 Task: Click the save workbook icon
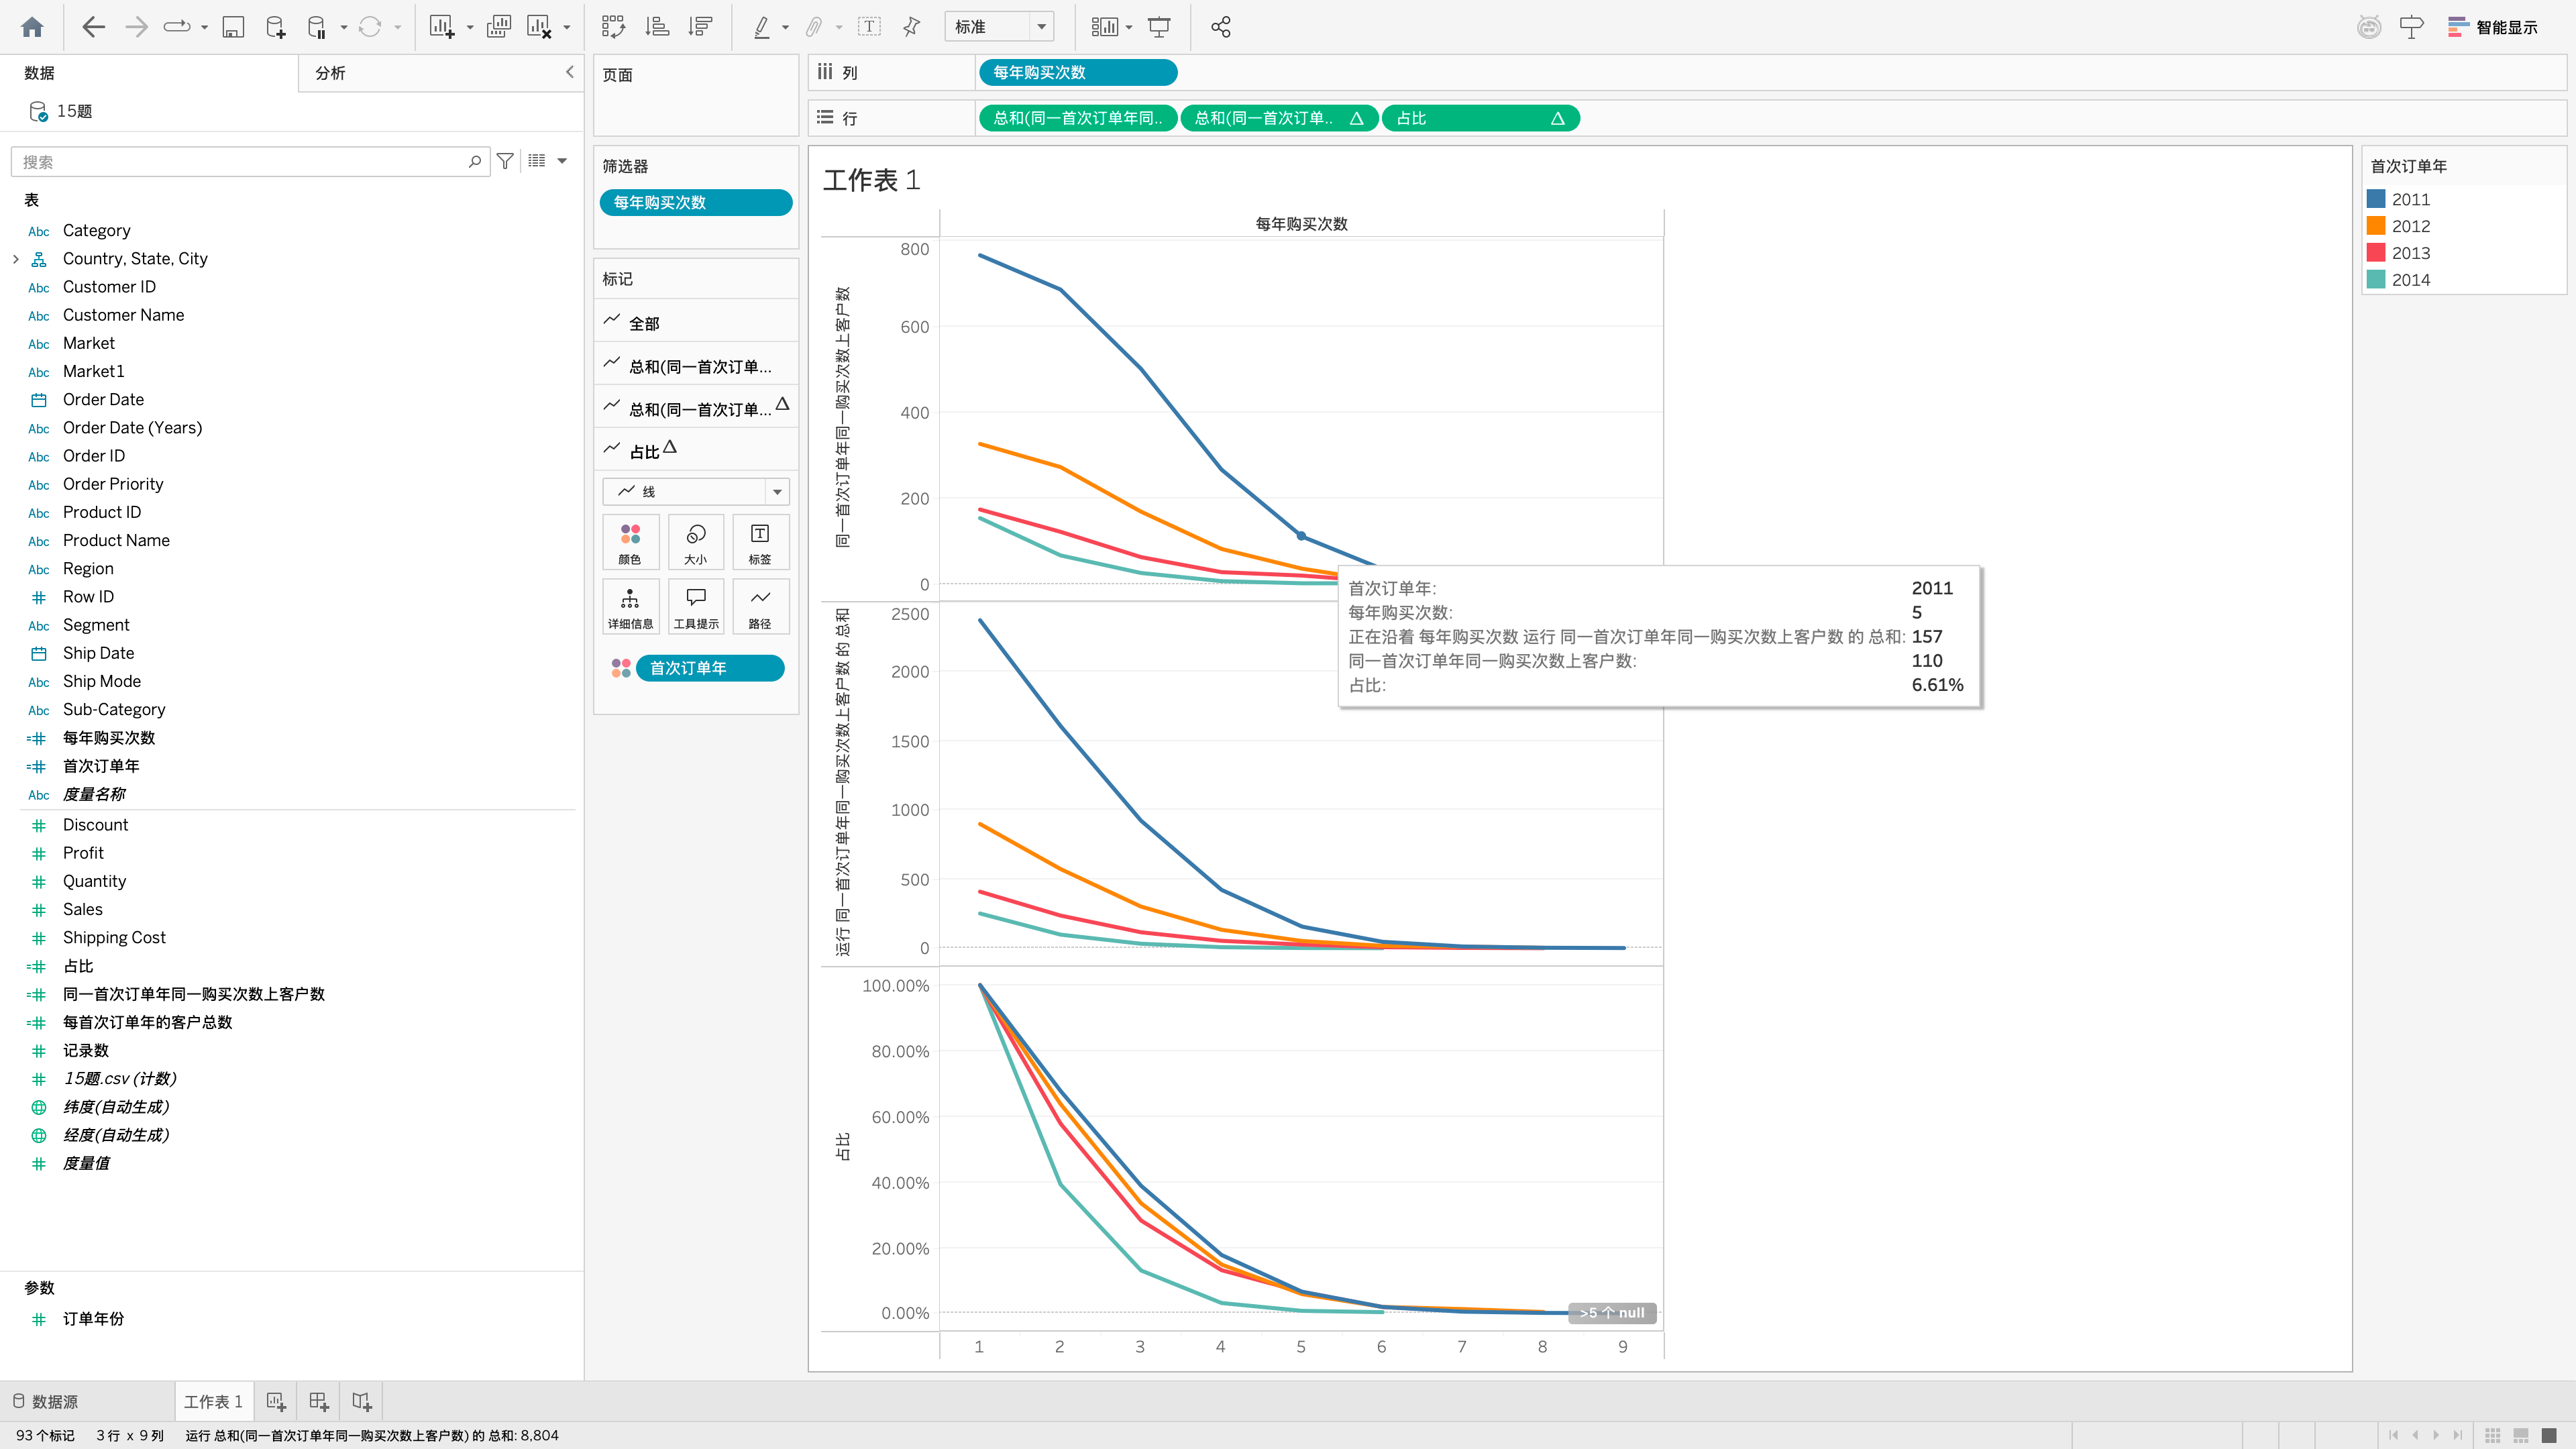point(233,27)
